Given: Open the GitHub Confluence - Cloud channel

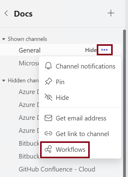Looking at the screenshot, I should (x=57, y=169).
